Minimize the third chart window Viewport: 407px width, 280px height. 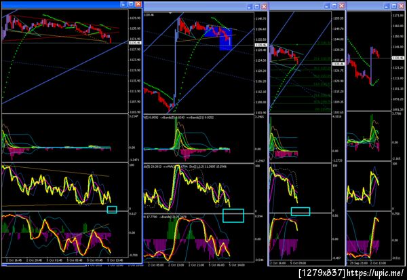tap(327, 5)
